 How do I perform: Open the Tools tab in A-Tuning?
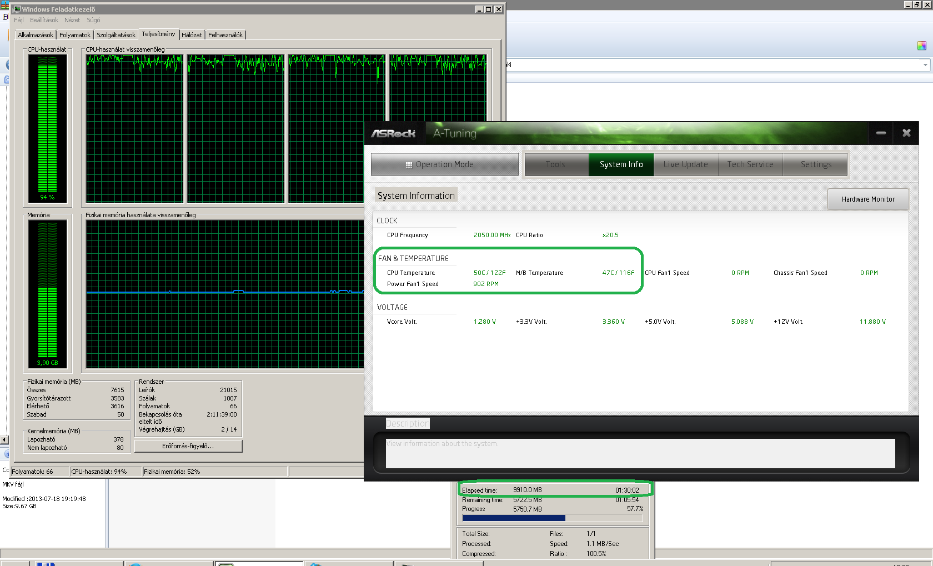coord(556,164)
